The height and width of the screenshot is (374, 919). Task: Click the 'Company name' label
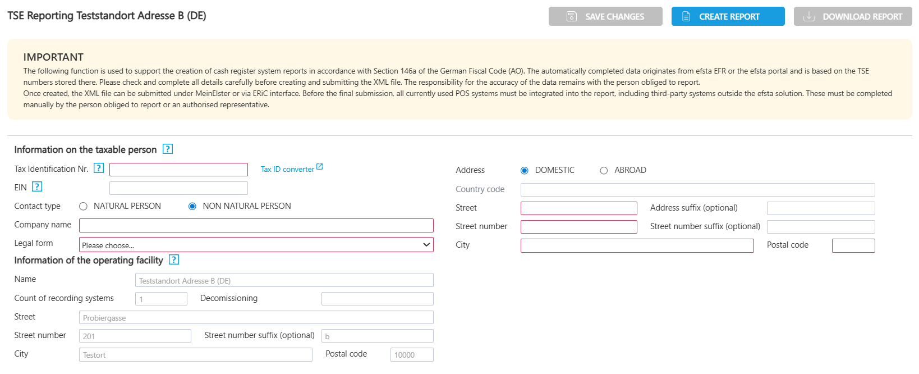pos(43,225)
